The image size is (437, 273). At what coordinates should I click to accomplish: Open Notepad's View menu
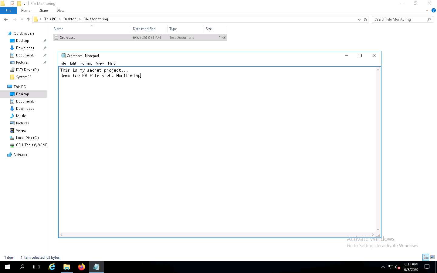click(x=100, y=63)
